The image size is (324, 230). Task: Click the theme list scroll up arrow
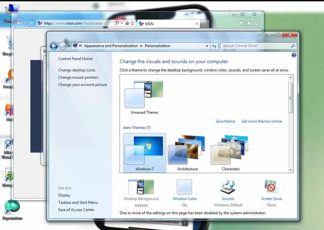coord(291,77)
